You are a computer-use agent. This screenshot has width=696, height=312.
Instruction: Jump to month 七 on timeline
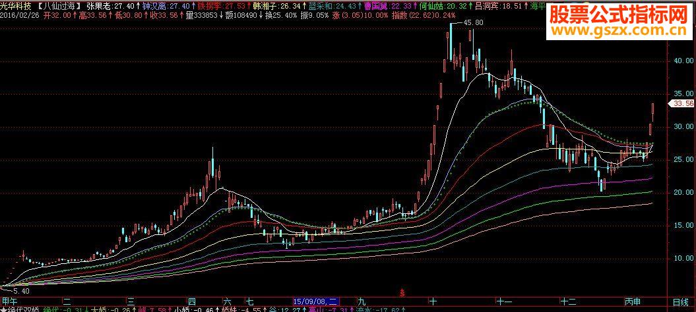coord(250,302)
